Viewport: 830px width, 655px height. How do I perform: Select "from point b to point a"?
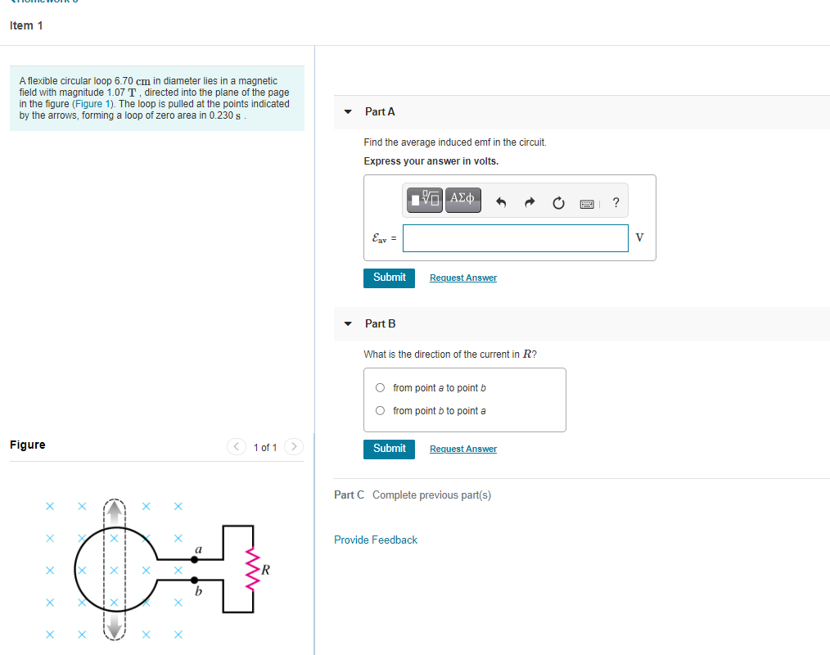[380, 410]
